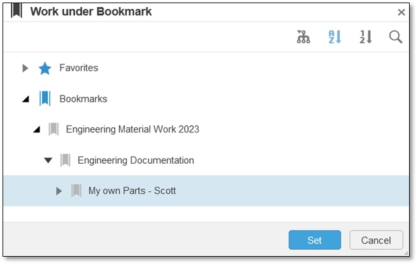The width and height of the screenshot is (418, 265).
Task: Click the Engineering Material Work 2023 bookmark icon
Action: click(54, 129)
